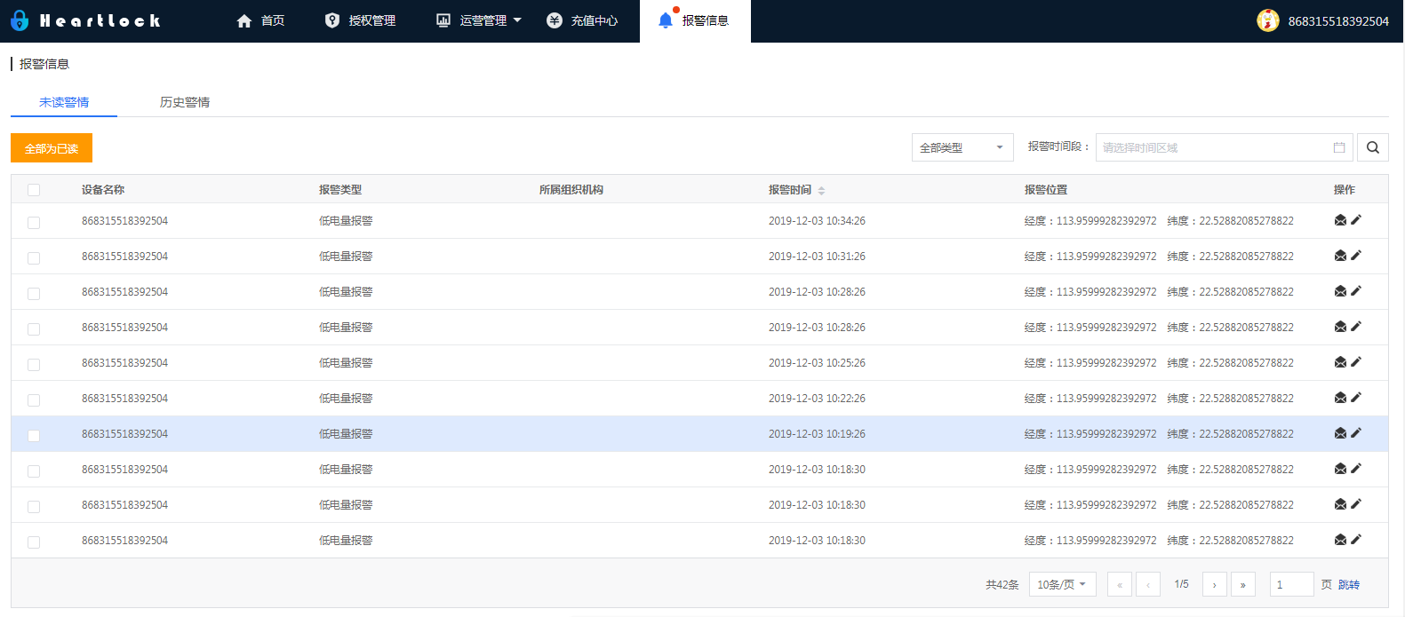Go to the next page of alarms
1405x617 pixels.
1214,584
